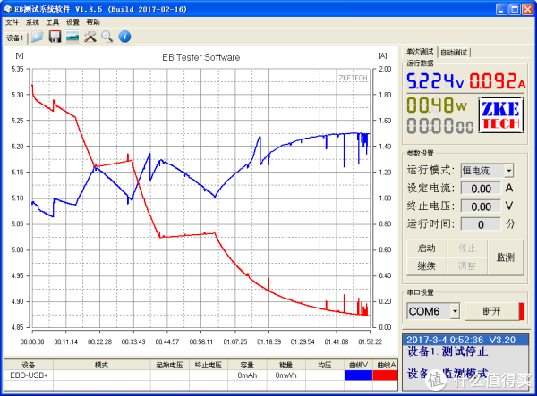Viewport: 537px width, 396px height.
Task: Click the 00:00:00 elapsed time readout
Action: pyautogui.click(x=440, y=125)
